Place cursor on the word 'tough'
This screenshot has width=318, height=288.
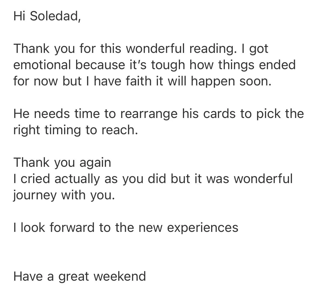(168, 65)
